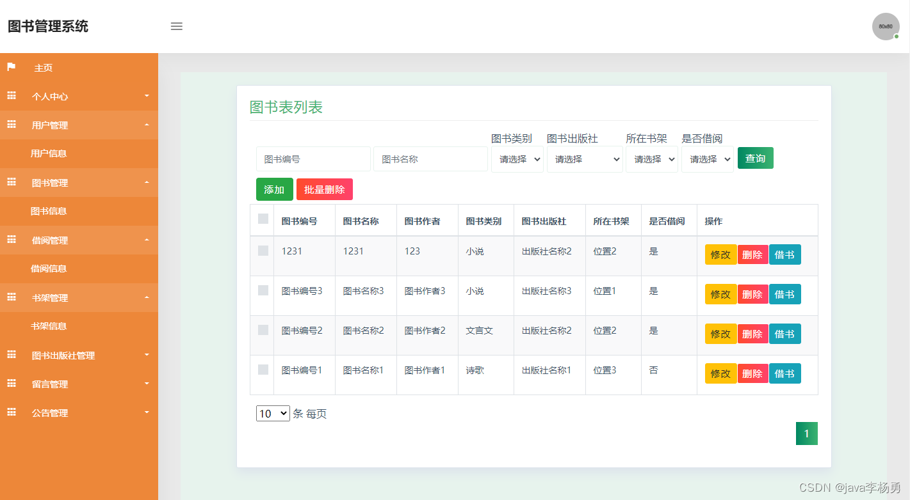Check the select-all checkbox in table header

263,219
